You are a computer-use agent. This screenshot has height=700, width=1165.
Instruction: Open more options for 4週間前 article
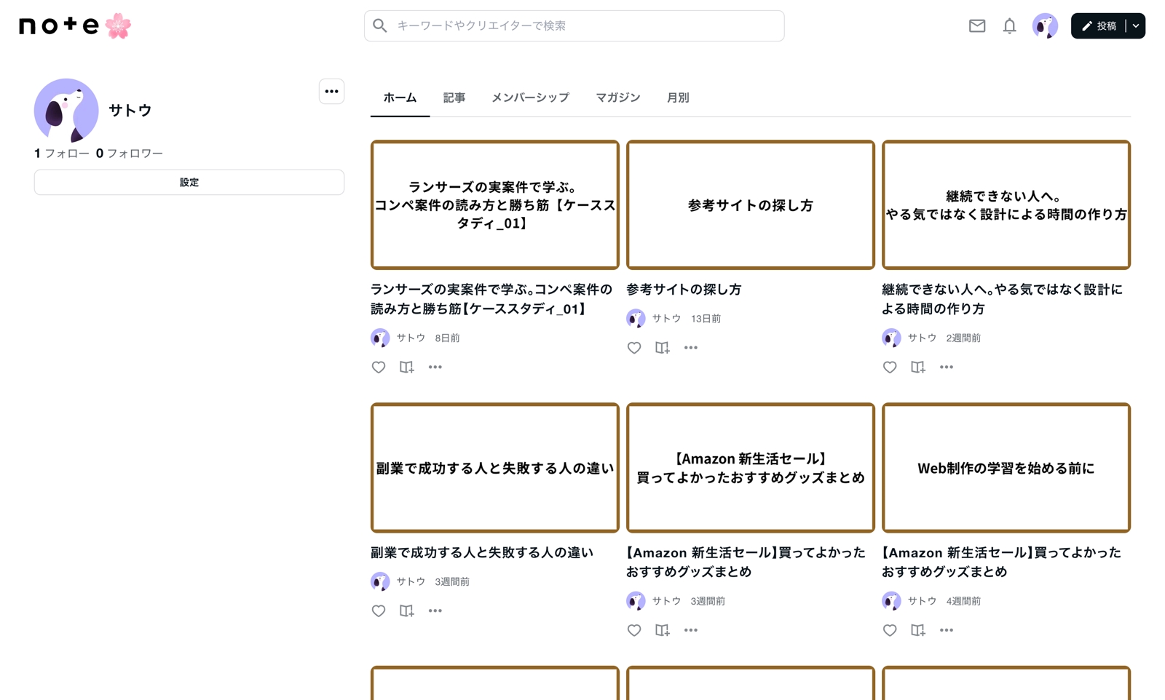coord(946,630)
